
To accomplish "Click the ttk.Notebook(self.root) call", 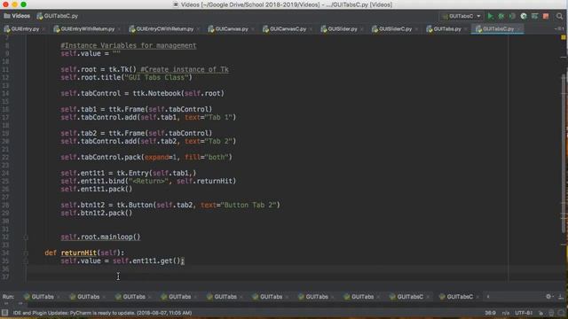I will [x=178, y=93].
